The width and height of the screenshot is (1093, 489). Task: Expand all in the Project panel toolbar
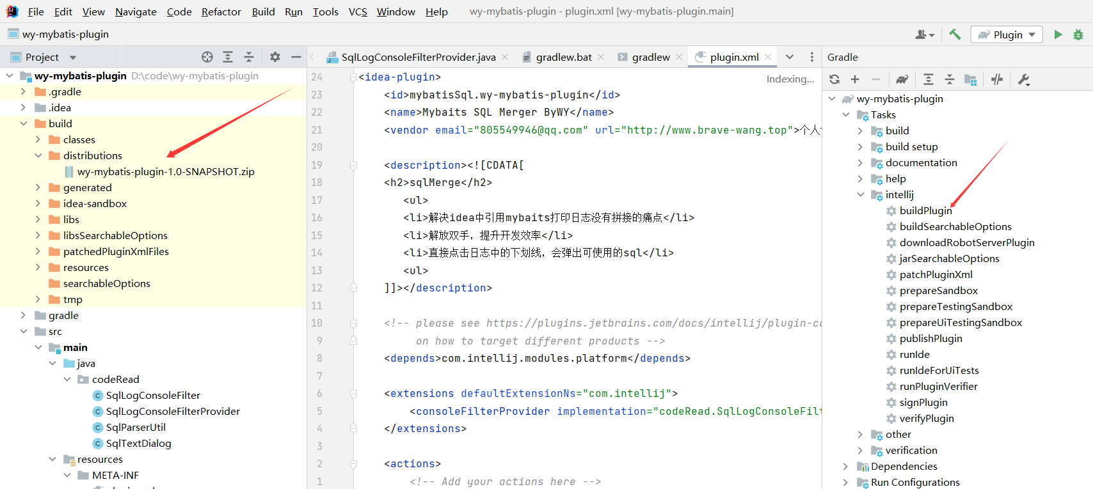tap(228, 57)
